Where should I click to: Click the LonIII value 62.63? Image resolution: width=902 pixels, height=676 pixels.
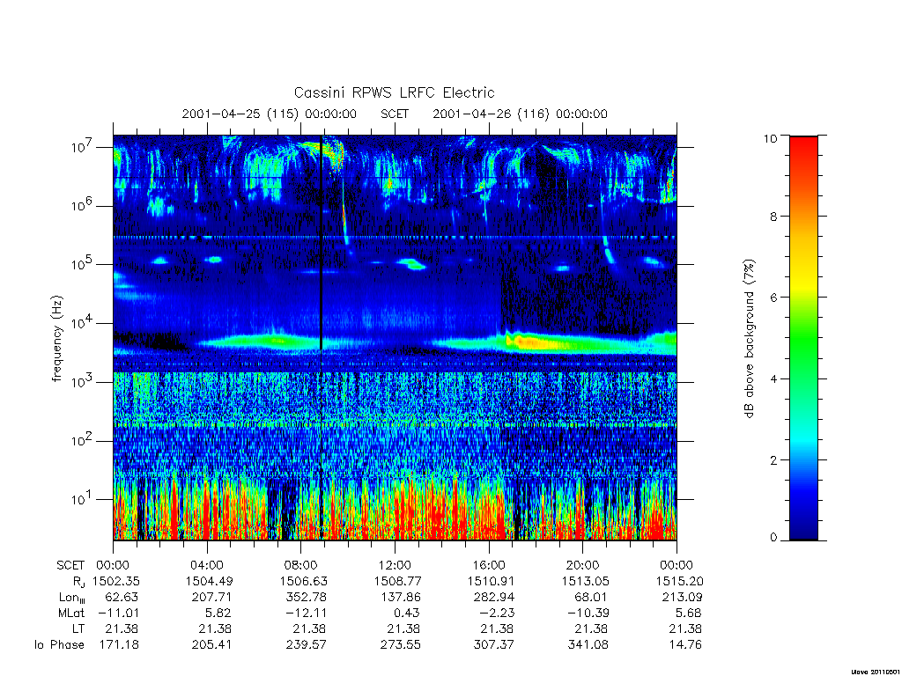tap(122, 598)
